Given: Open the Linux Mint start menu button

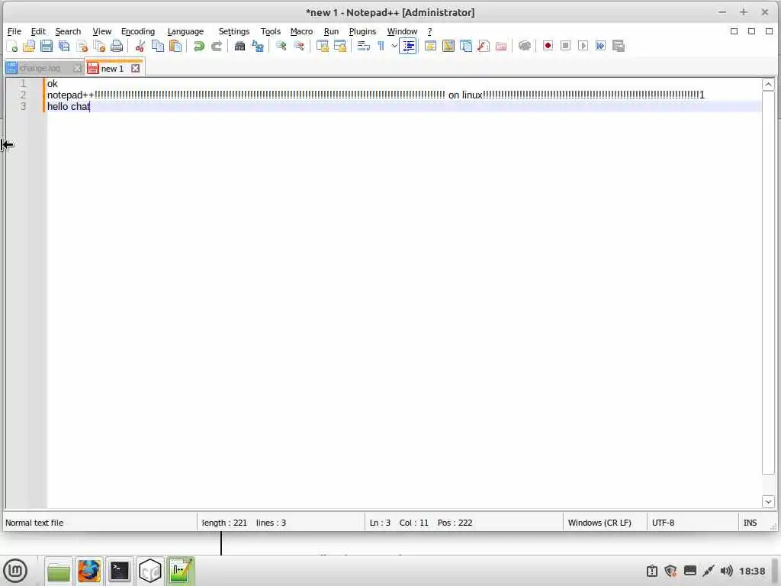Looking at the screenshot, I should [x=15, y=571].
